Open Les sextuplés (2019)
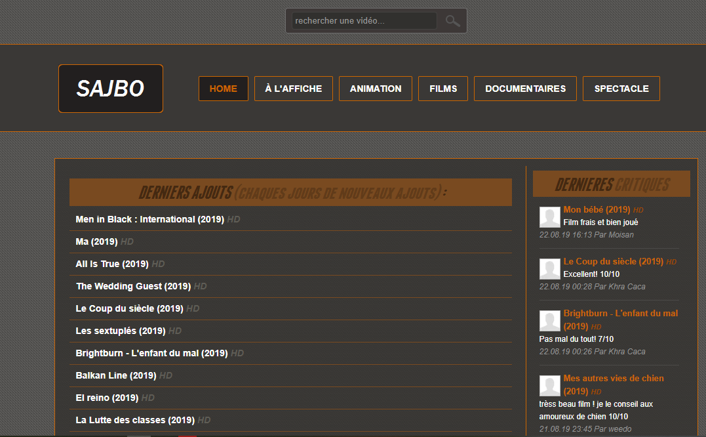 (121, 331)
